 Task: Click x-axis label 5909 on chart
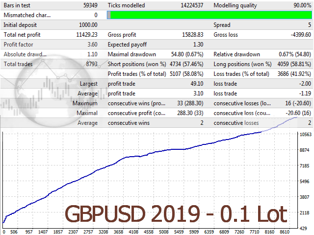[194, 232]
